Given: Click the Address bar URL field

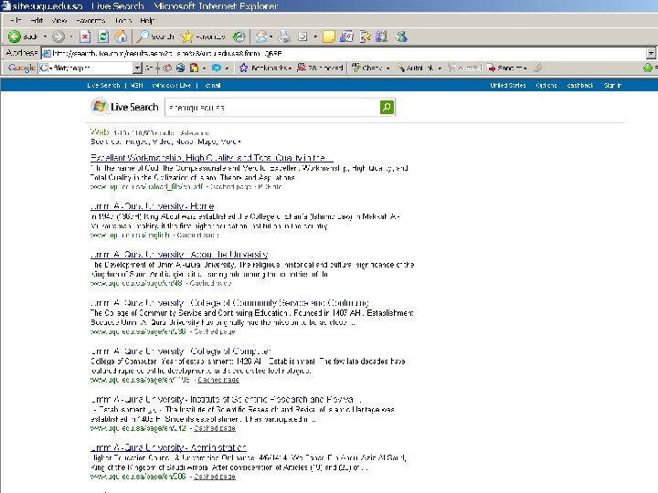Looking at the screenshot, I should click(345, 53).
